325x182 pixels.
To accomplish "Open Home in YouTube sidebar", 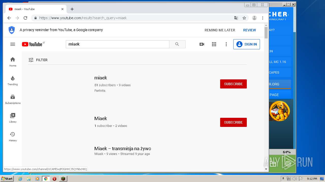I will [x=13, y=62].
